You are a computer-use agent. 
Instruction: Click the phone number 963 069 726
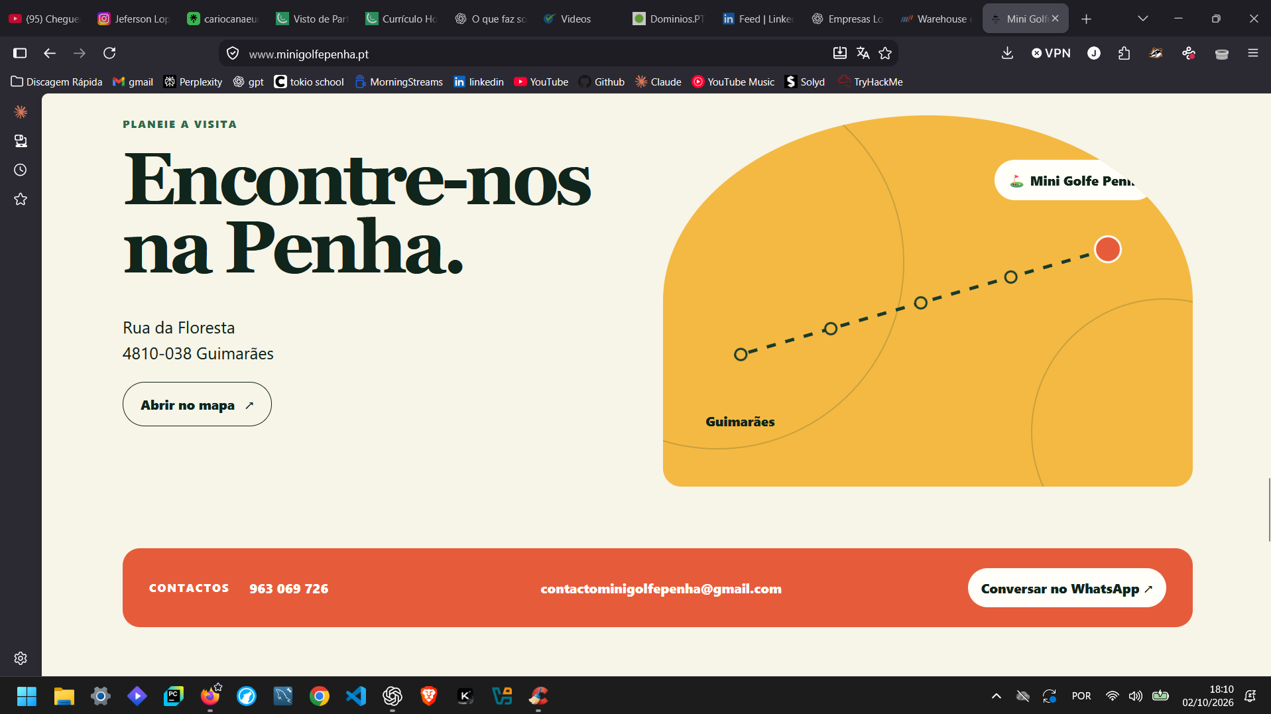[x=288, y=589]
